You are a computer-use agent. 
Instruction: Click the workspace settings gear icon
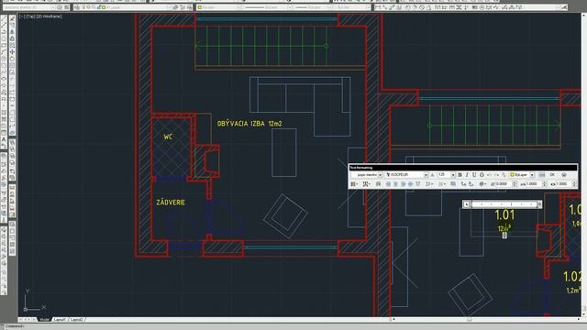[60, 7]
